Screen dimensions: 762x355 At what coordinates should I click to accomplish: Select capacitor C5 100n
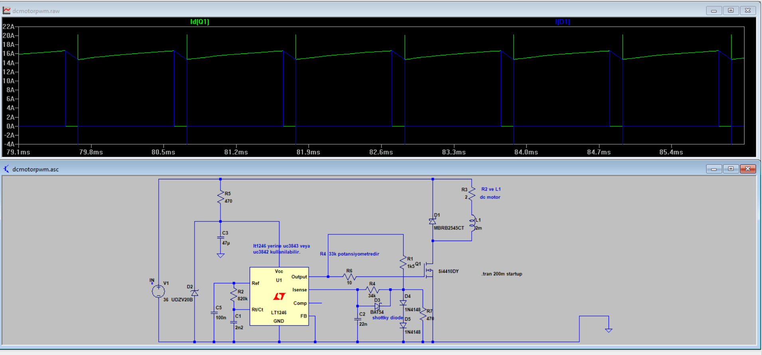click(x=214, y=313)
